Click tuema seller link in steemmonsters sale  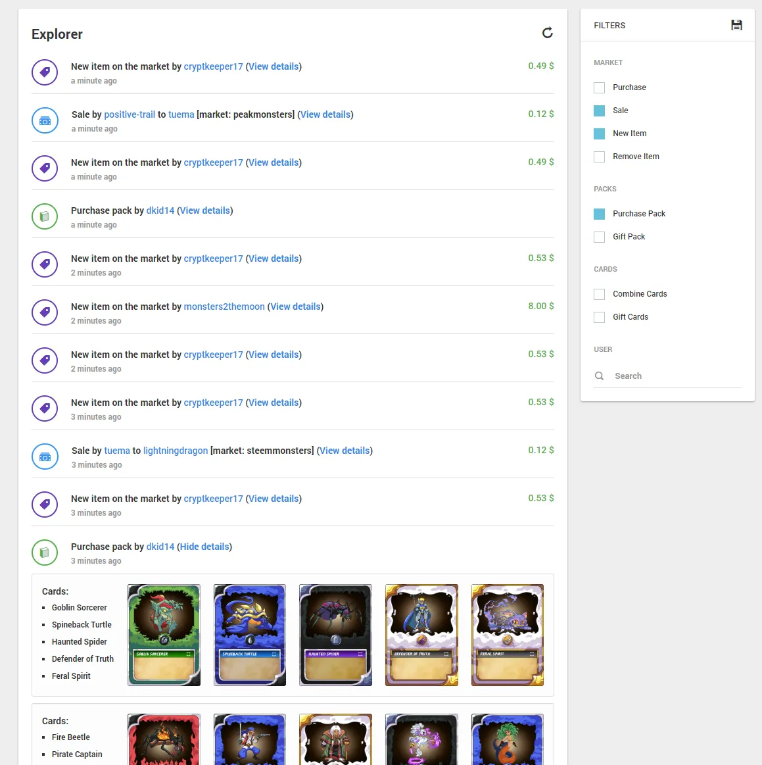[x=117, y=451]
